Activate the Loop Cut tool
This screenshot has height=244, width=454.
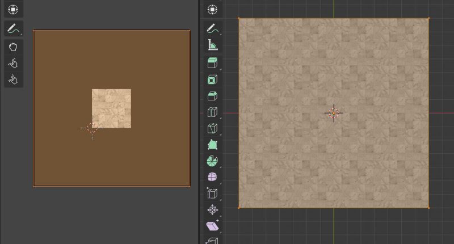tap(212, 112)
